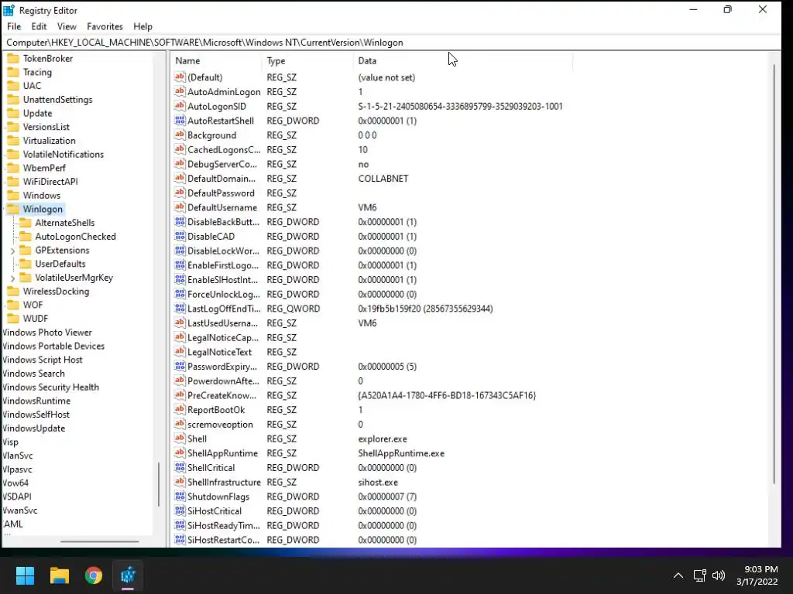Select the ShutdownFlags DWORD icon
The image size is (793, 594).
(x=180, y=497)
